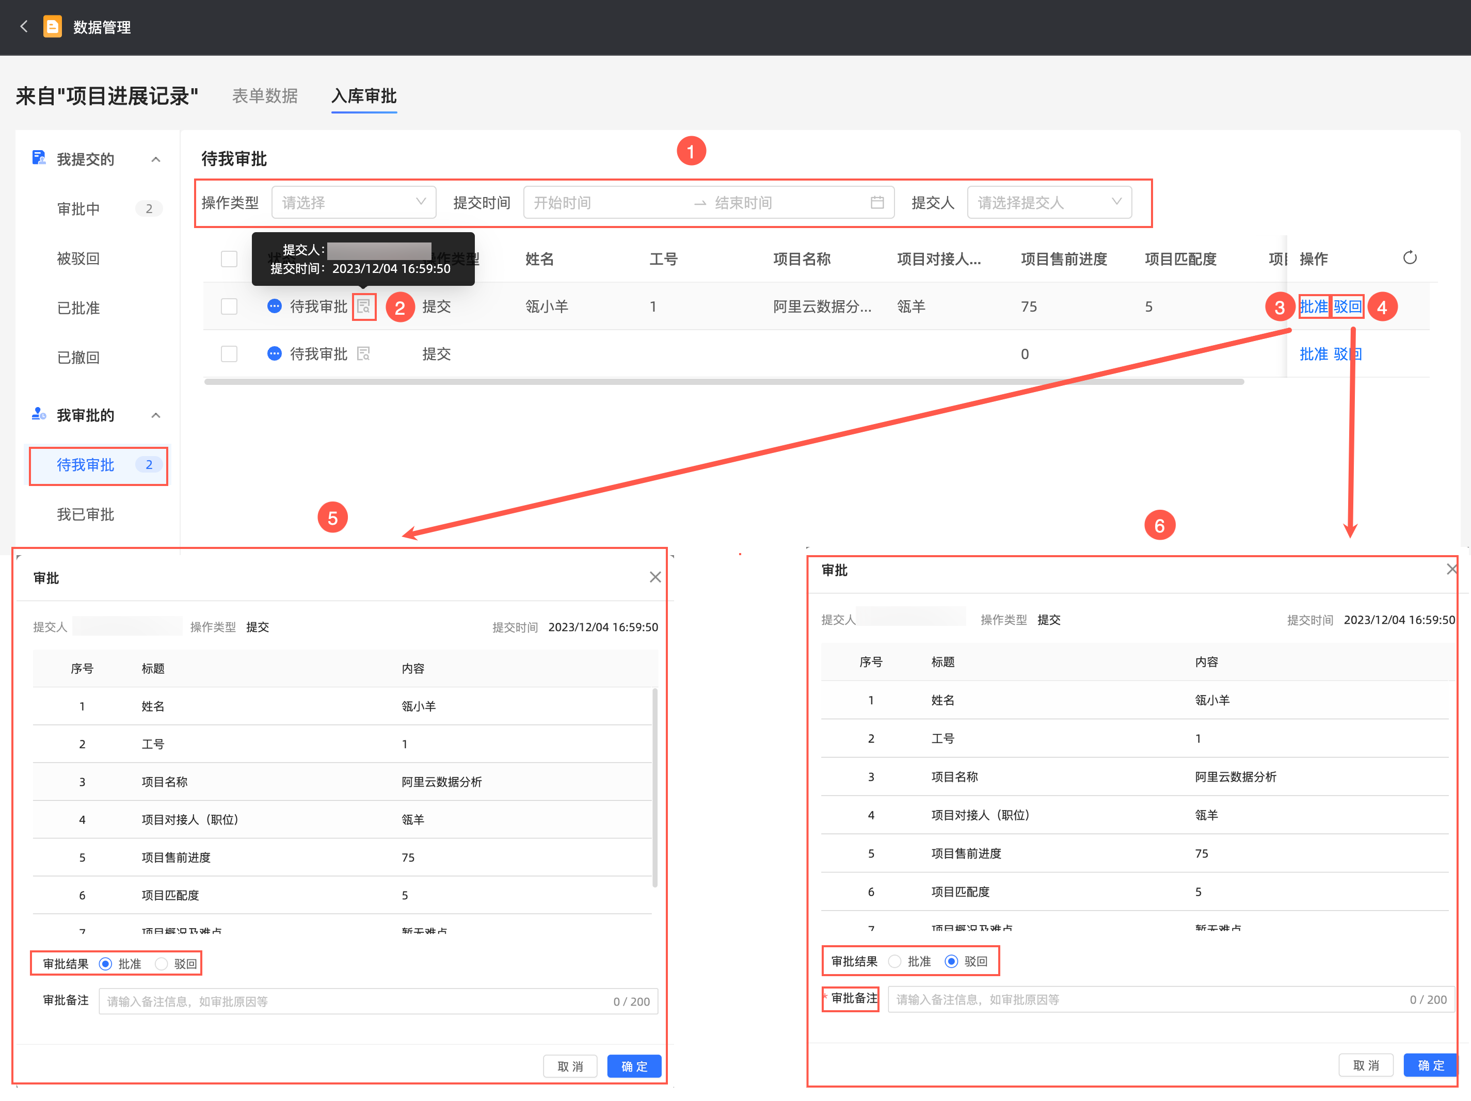Click the orange 数据管理 app icon
Viewport: 1471px width, 1101px height.
52,27
